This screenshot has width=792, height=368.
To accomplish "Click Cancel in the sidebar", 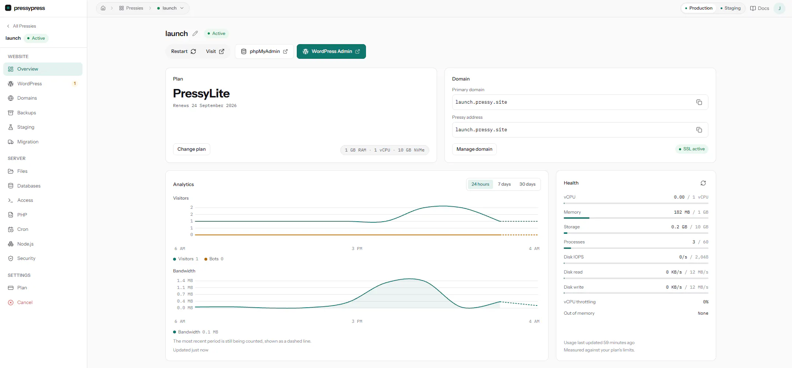I will 43,303.
